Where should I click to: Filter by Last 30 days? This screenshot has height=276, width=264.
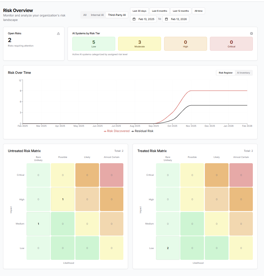pos(139,11)
